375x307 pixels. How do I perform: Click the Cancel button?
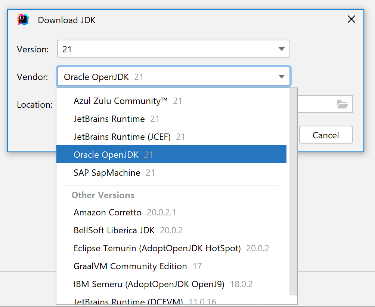[x=326, y=135]
